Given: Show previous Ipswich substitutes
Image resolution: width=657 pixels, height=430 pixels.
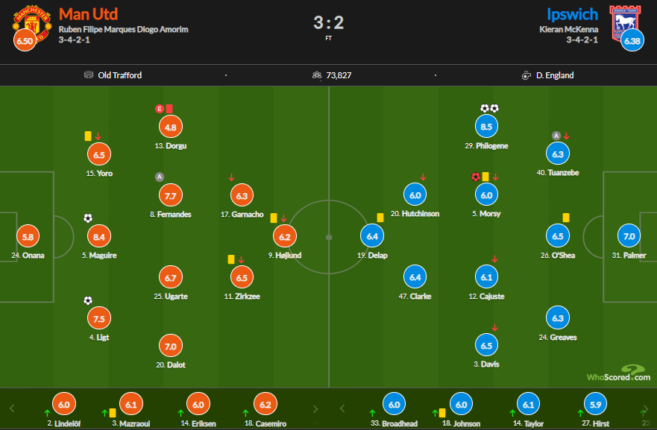Looking at the screenshot, I should 342,408.
